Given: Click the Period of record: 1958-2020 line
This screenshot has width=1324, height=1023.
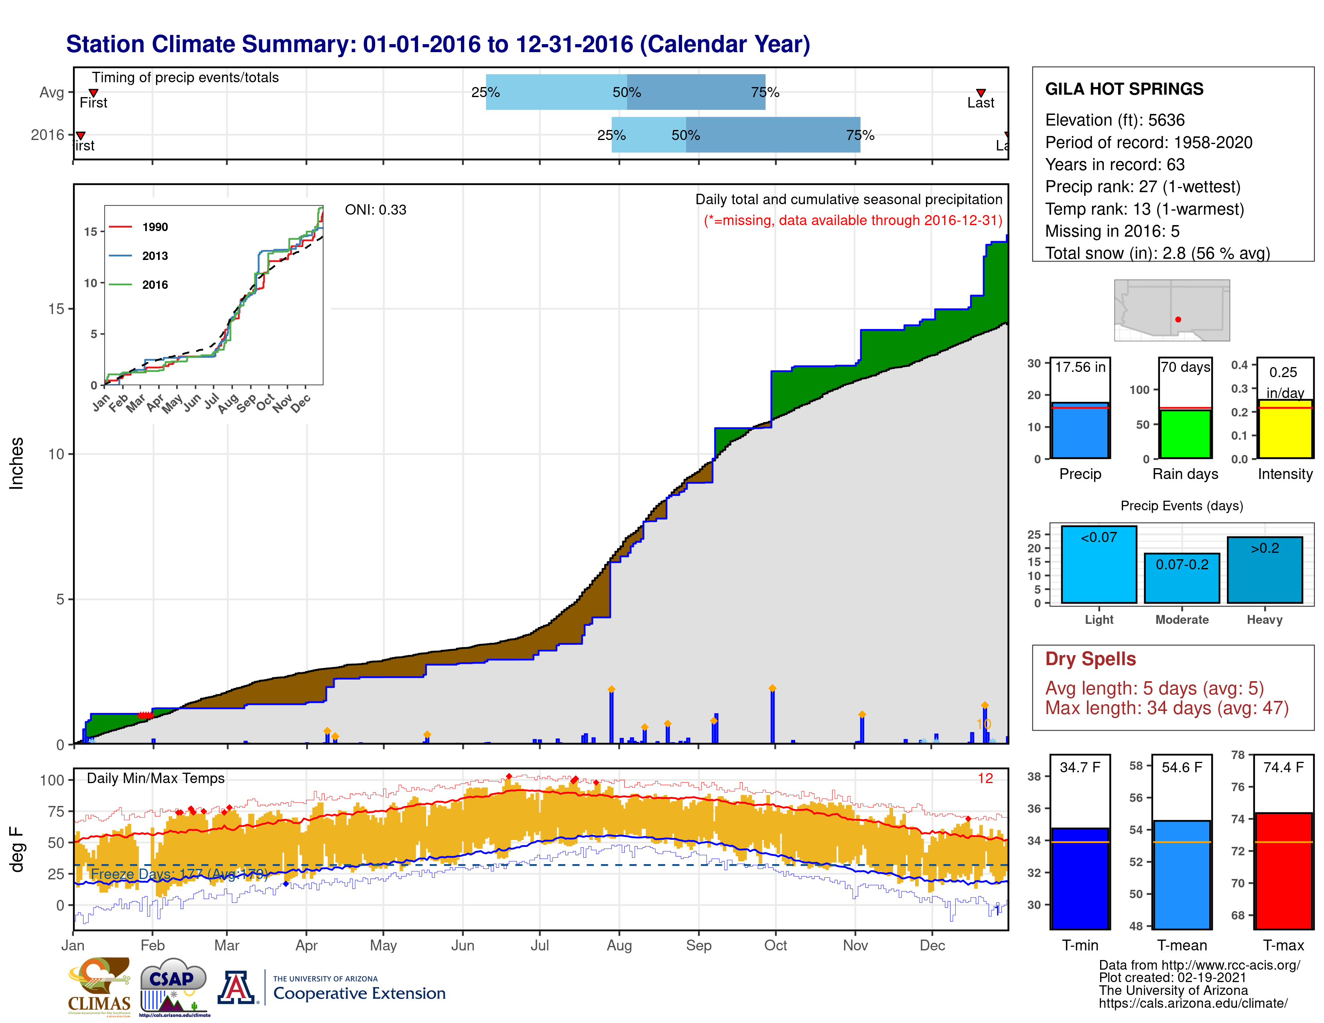Looking at the screenshot, I should pos(1148,142).
